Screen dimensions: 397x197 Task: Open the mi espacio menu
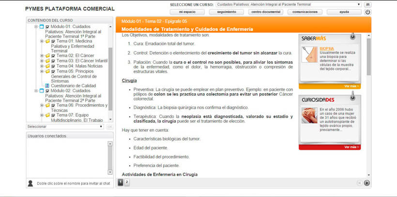[187, 12]
